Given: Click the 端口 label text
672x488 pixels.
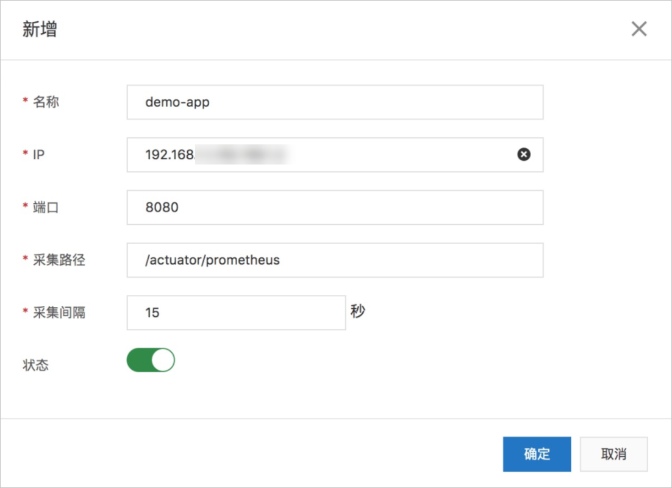Looking at the screenshot, I should pyautogui.click(x=46, y=208).
